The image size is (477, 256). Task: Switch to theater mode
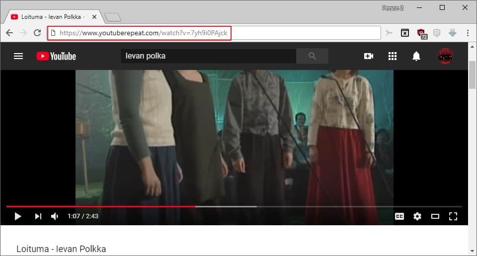[435, 216]
